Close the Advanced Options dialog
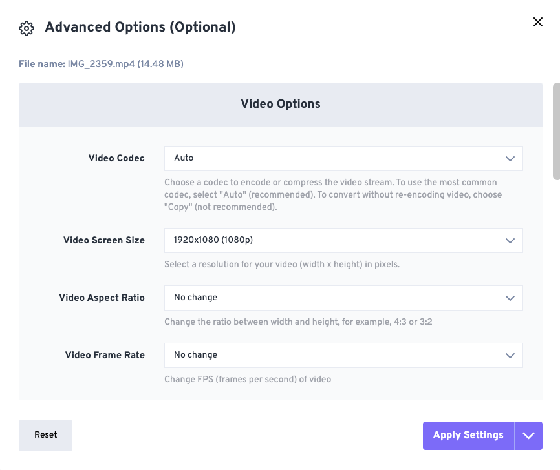Screen dimensions: 560x470 538,22
